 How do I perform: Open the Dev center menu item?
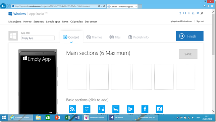91,22
